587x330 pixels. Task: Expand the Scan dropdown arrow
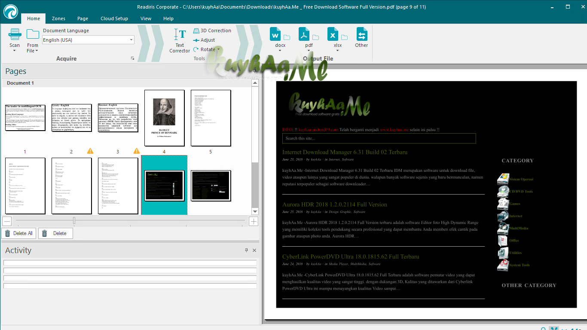click(15, 51)
